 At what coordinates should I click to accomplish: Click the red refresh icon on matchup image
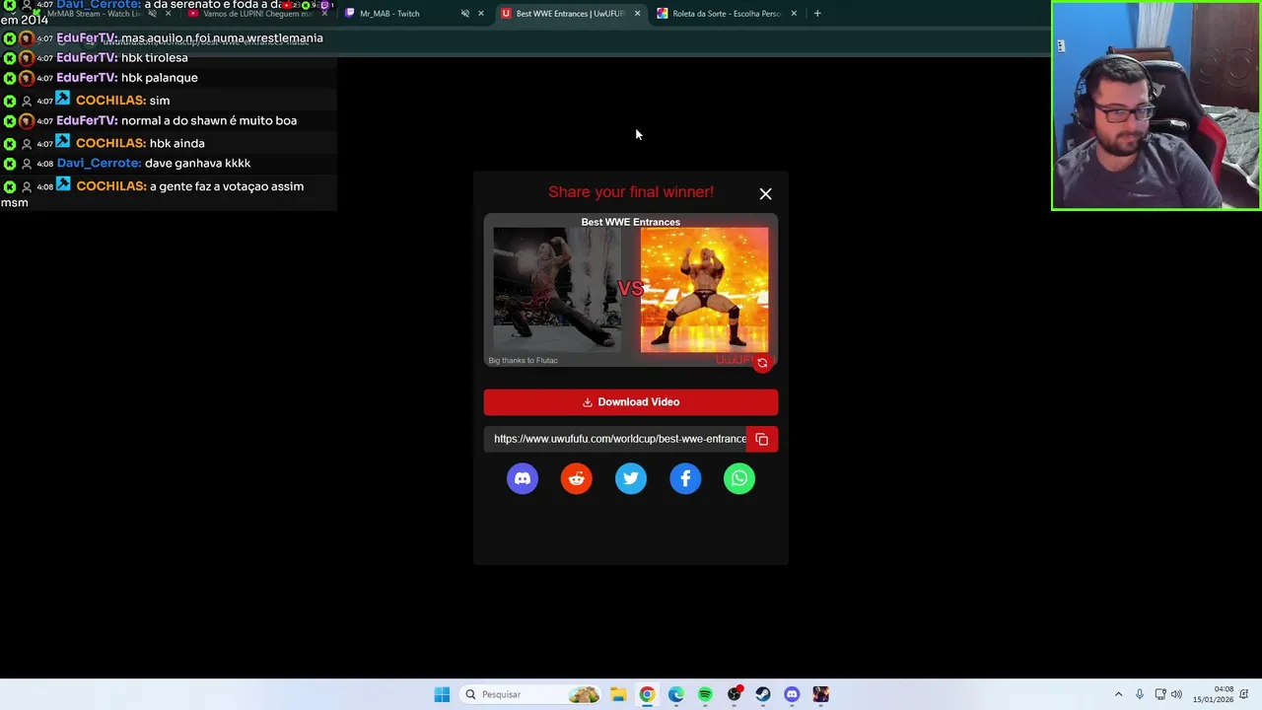[762, 363]
